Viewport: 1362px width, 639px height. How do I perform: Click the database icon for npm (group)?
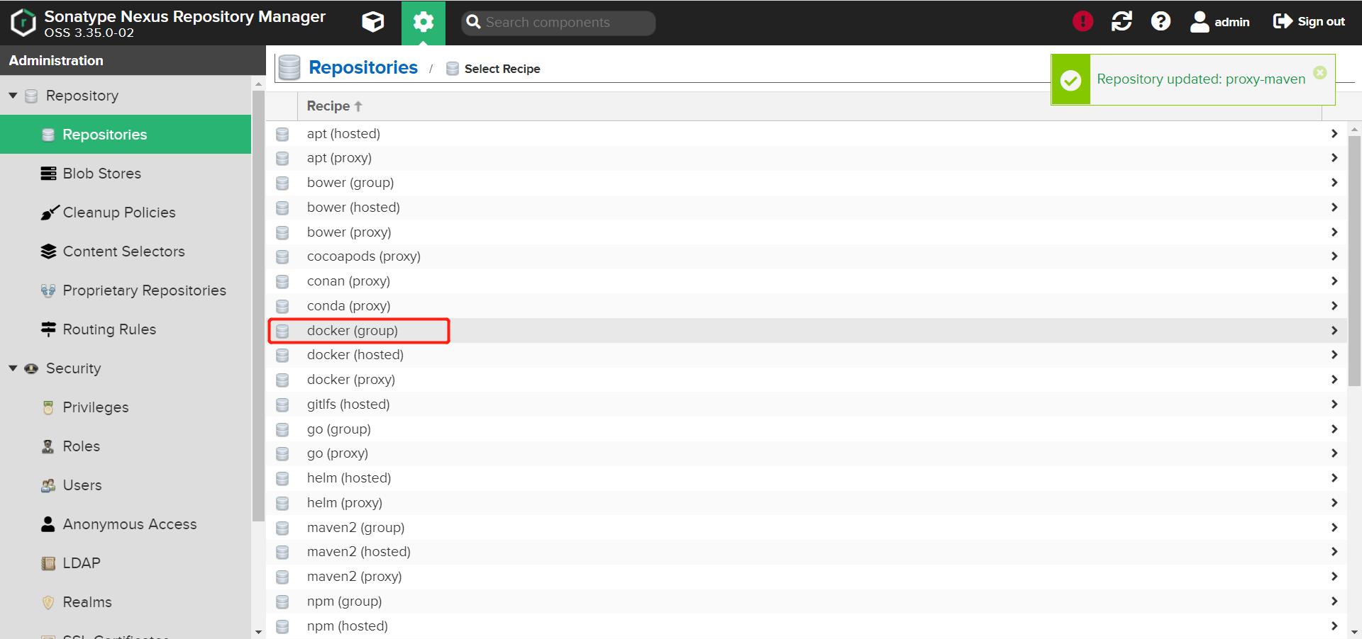[282, 601]
